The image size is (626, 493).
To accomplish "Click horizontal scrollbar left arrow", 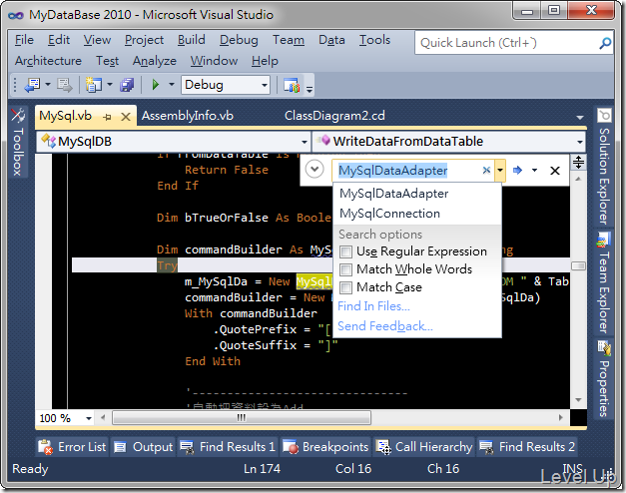I will (x=103, y=418).
